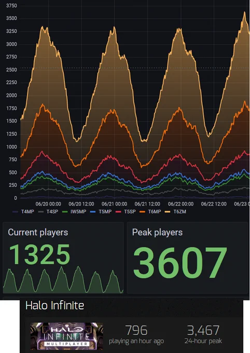The width and height of the screenshot is (250, 353).
Task: Toggle the T6MP legend entry
Action: [150, 212]
